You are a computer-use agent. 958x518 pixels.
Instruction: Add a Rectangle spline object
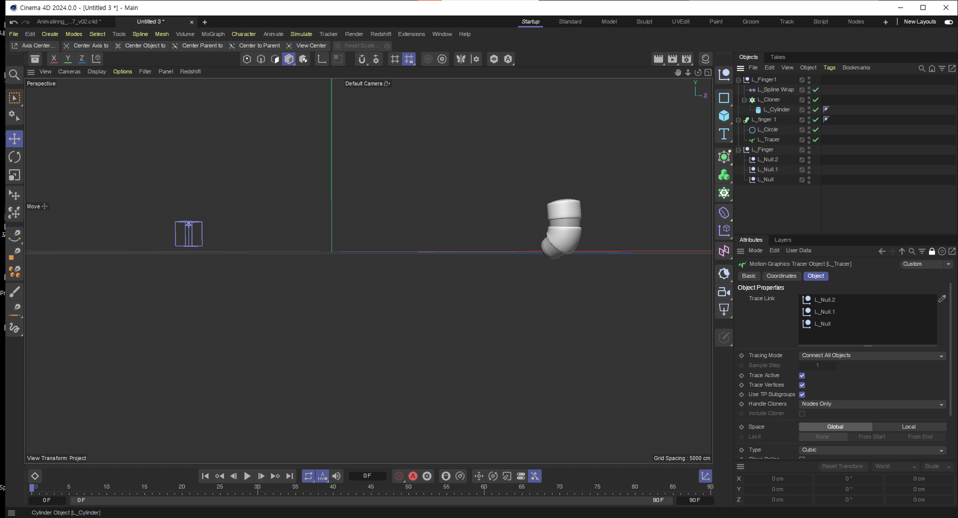click(x=724, y=98)
